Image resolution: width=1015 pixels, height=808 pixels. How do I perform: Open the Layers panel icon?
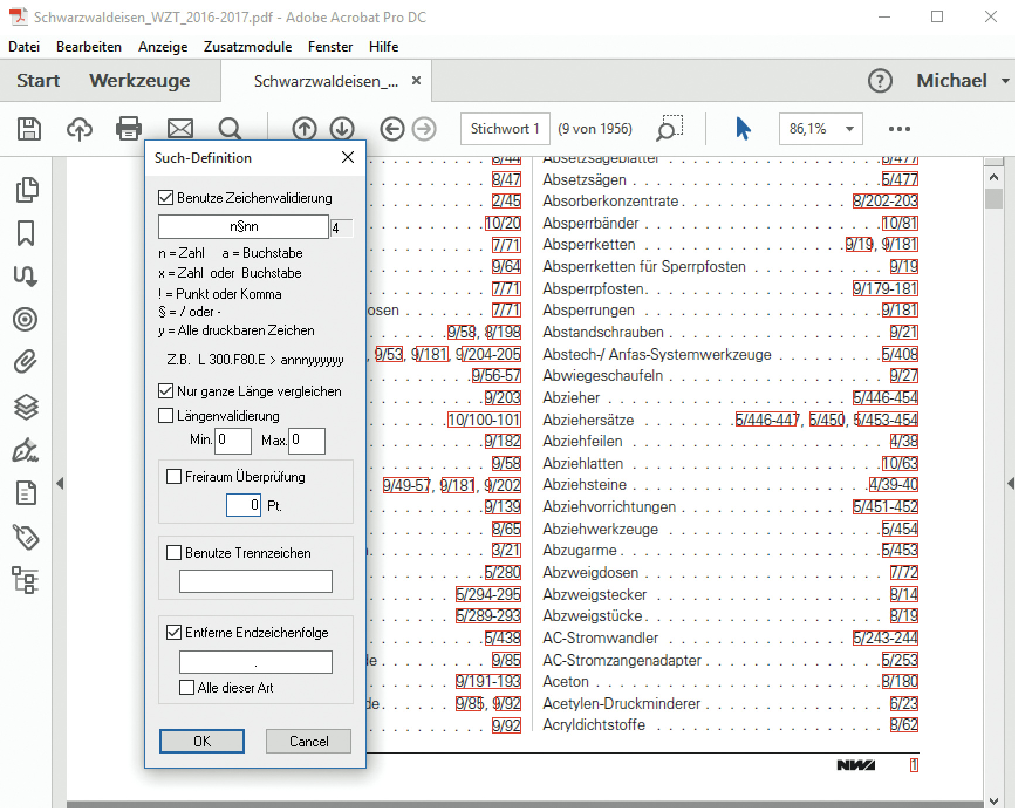[x=26, y=407]
